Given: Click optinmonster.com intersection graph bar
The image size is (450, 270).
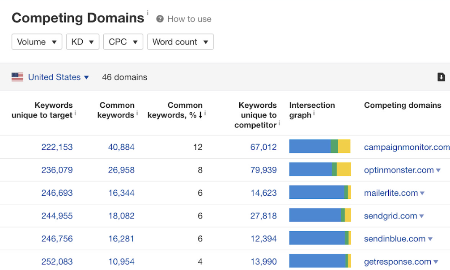Looking at the screenshot, I should (x=320, y=169).
